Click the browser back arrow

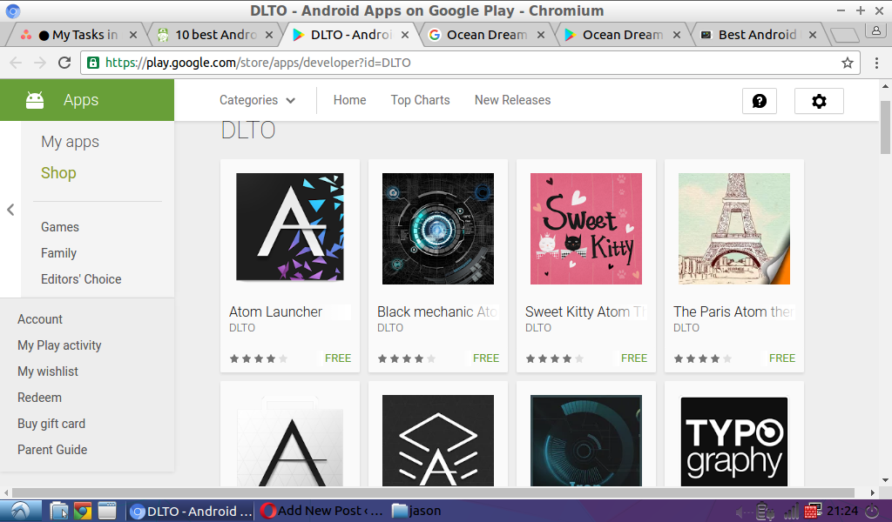[16, 63]
